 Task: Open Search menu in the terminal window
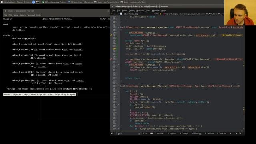tap(23, 15)
